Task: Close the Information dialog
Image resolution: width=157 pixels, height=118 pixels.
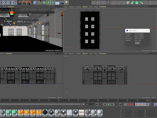Action: [148, 30]
